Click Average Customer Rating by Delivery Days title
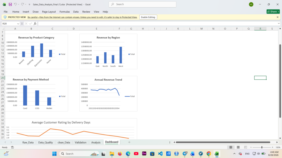Screen dimensions: 282x158 (x=61, y=122)
